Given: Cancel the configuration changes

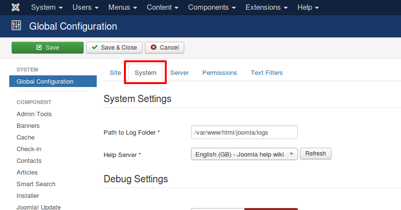Looking at the screenshot, I should point(164,48).
